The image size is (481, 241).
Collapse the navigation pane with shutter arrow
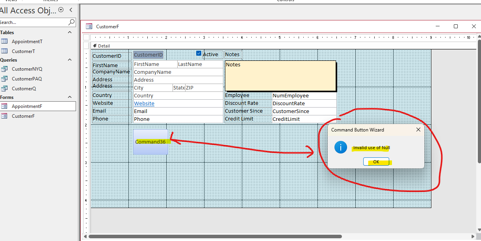(71, 10)
